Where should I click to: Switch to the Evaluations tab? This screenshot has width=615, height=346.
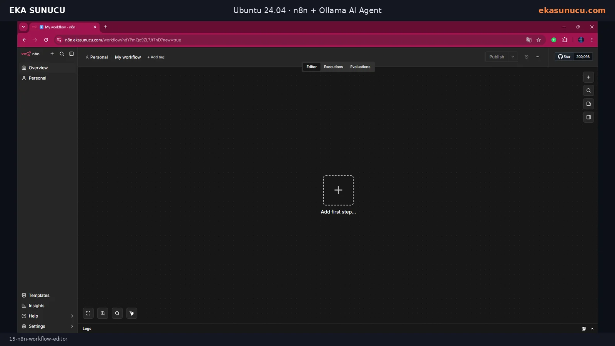[x=360, y=67]
